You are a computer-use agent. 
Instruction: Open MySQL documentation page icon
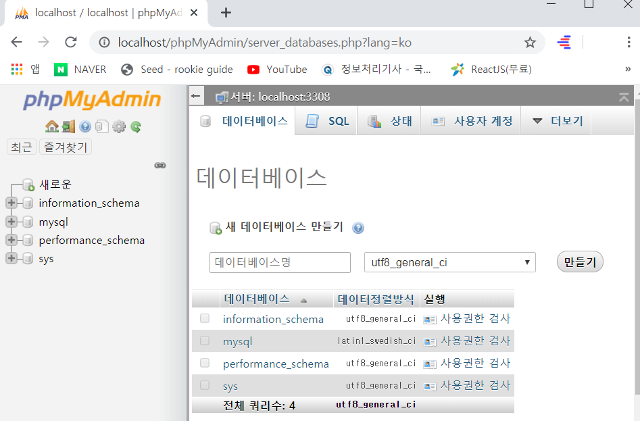point(101,127)
